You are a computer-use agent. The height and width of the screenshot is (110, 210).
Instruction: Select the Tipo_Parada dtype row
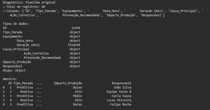click(41, 32)
